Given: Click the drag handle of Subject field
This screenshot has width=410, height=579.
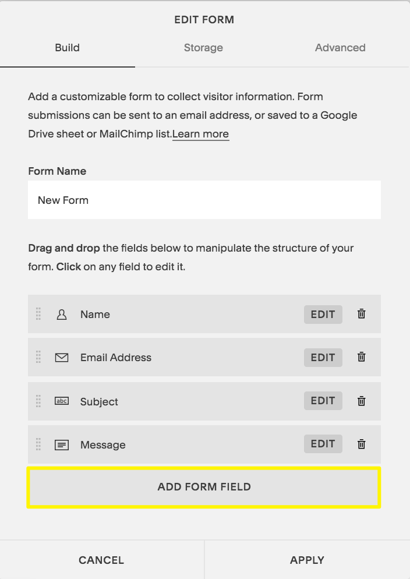Looking at the screenshot, I should pos(38,401).
